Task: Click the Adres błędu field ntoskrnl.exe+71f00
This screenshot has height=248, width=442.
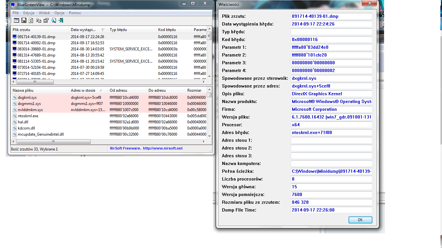Action: pos(332,132)
